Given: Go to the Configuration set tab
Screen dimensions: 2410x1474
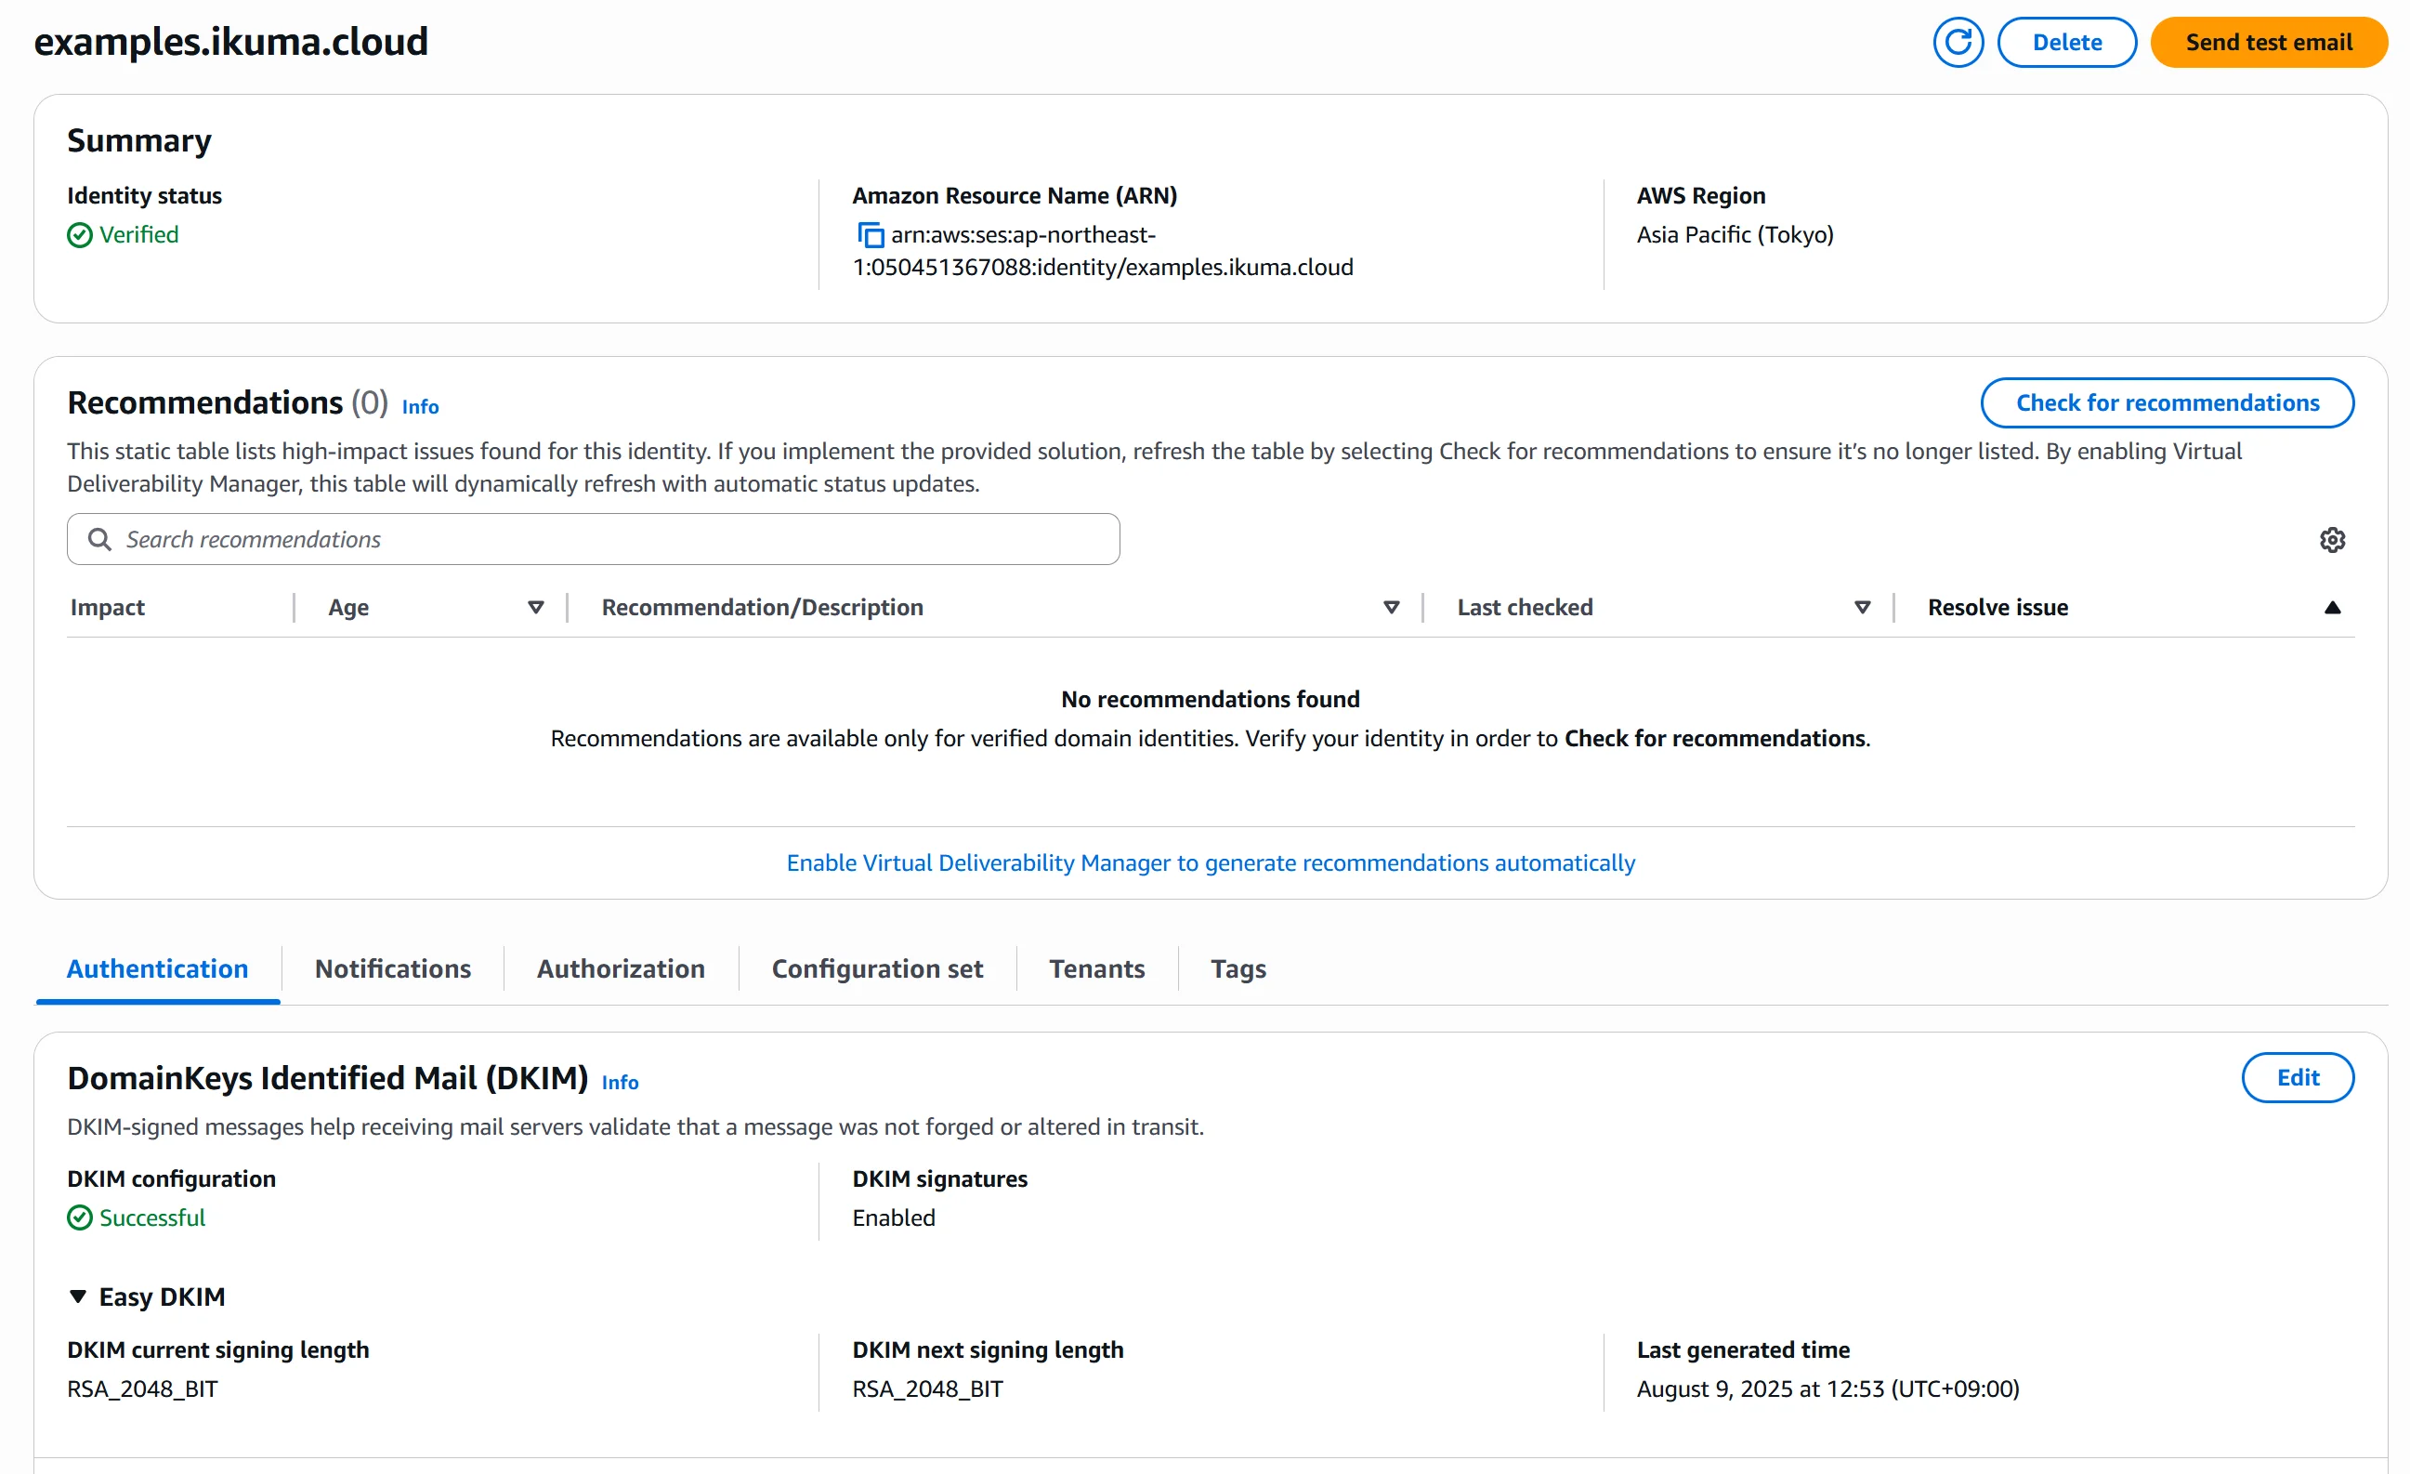Looking at the screenshot, I should (877, 968).
